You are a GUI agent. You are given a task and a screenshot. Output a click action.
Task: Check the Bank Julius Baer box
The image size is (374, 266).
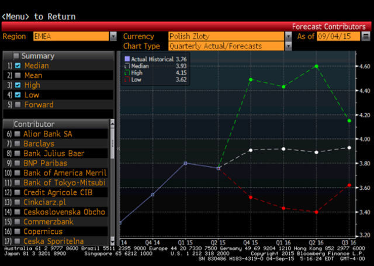[x=17, y=153]
